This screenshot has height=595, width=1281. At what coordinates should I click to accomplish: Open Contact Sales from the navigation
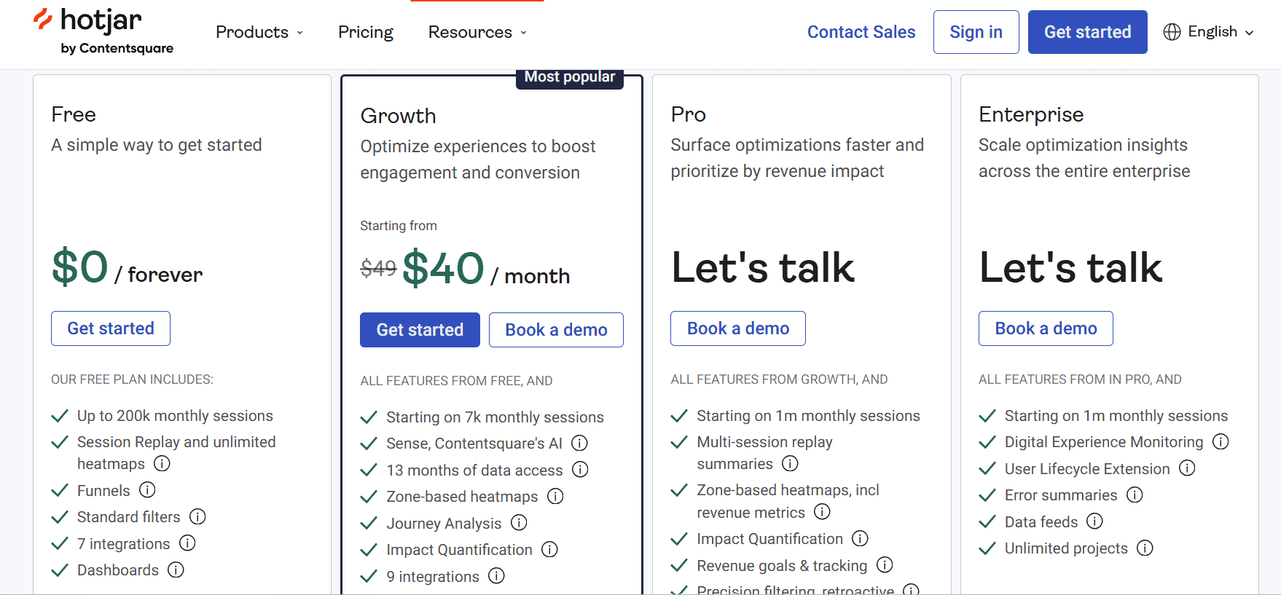(x=861, y=32)
